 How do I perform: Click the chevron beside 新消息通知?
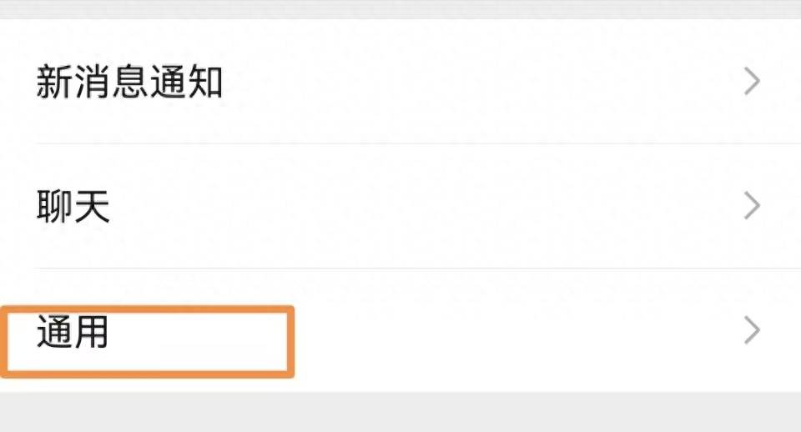click(x=752, y=82)
